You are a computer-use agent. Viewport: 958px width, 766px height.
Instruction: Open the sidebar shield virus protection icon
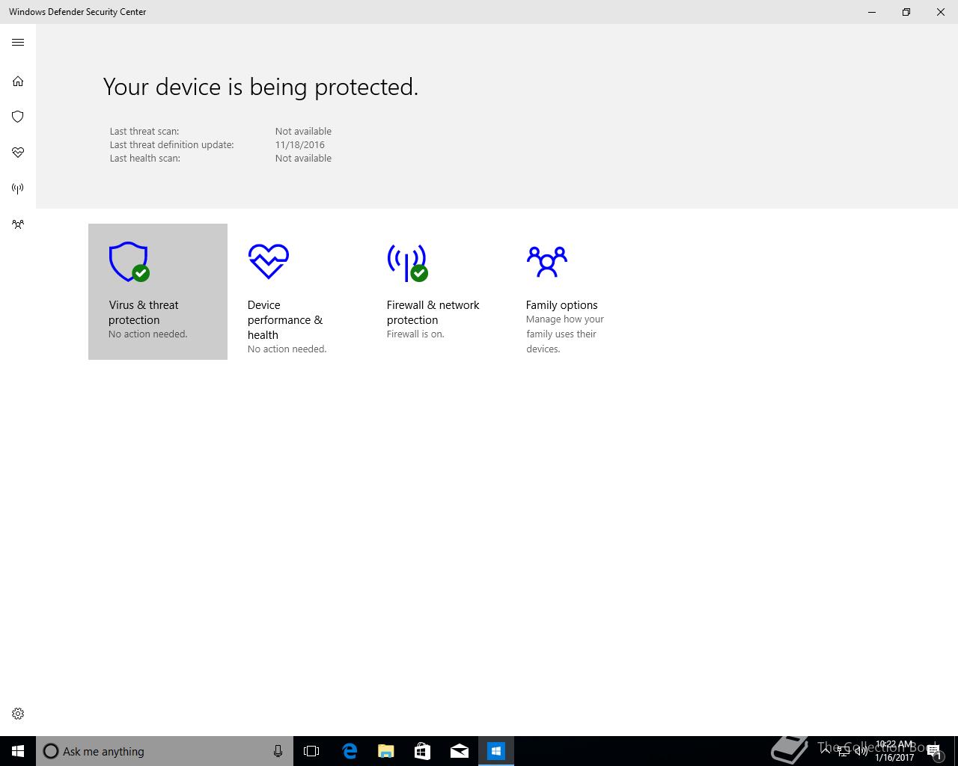[x=18, y=117]
